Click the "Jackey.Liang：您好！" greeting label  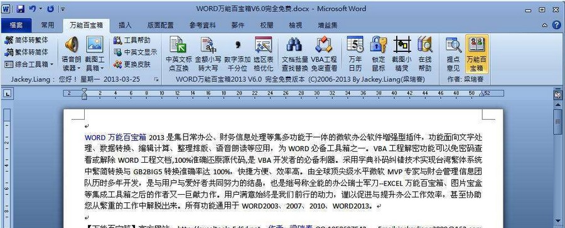[44, 80]
